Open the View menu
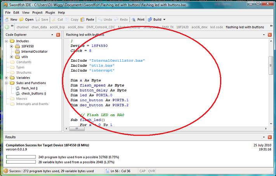This screenshot has height=176, width=276. click(26, 12)
